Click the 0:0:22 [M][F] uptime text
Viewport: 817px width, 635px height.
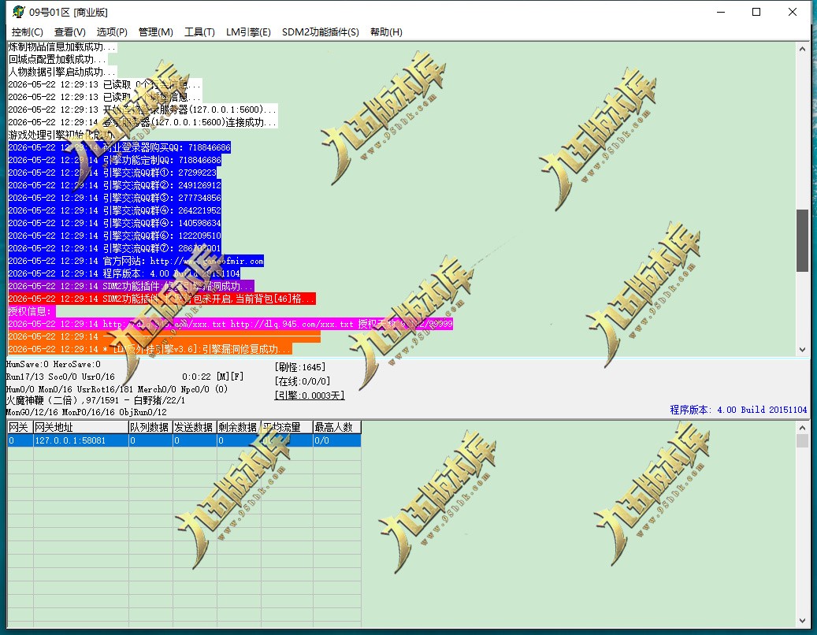coord(213,377)
